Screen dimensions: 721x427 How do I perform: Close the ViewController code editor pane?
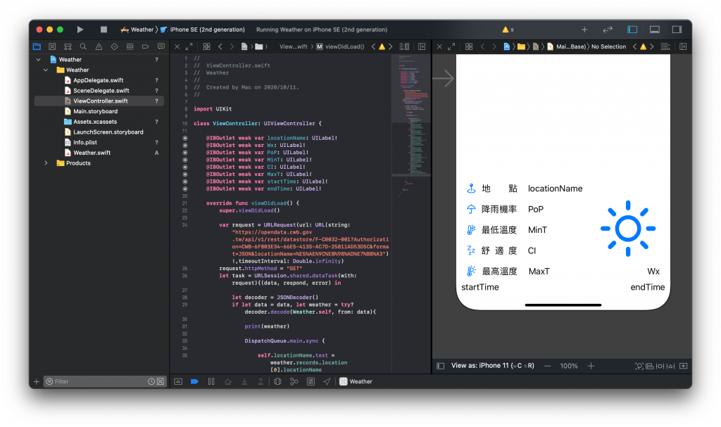177,46
